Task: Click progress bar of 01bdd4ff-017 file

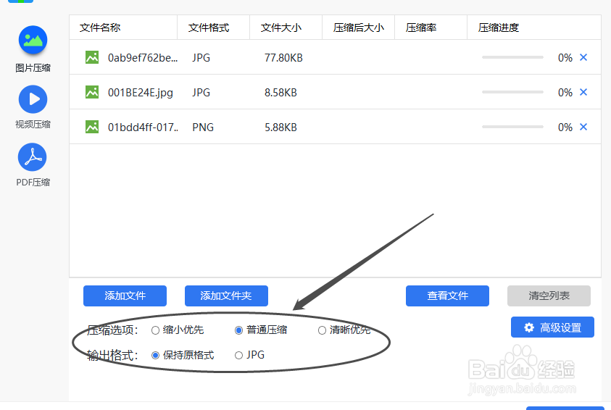Action: tap(512, 127)
